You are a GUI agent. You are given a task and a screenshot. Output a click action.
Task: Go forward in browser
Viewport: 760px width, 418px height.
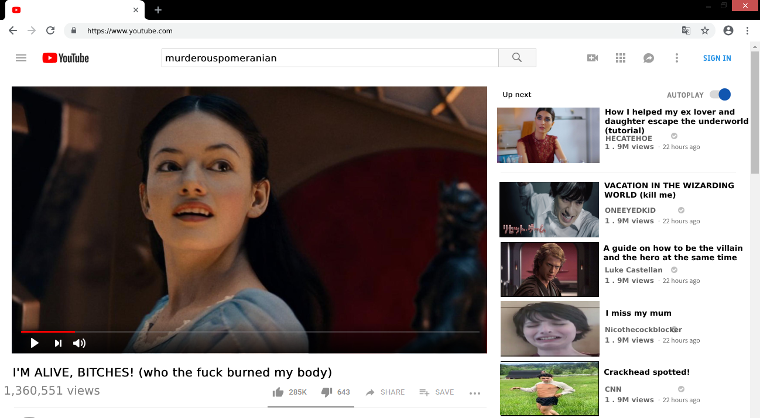[x=32, y=30]
